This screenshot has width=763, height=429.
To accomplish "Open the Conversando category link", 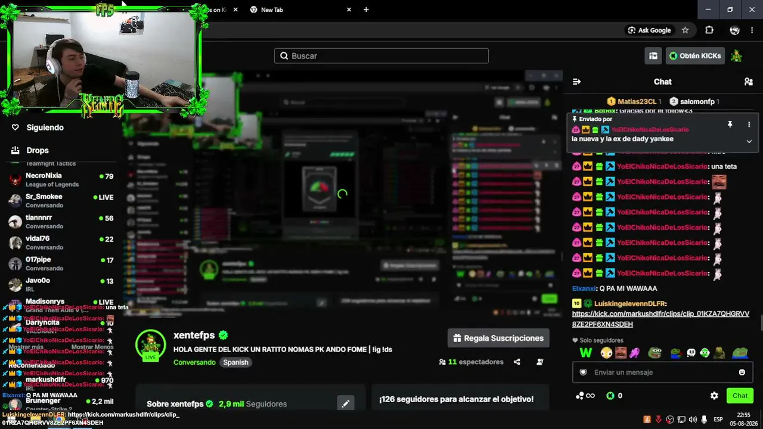I will pyautogui.click(x=194, y=362).
